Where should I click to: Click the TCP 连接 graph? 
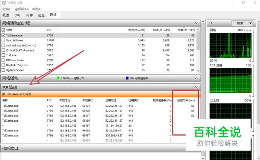point(230,81)
